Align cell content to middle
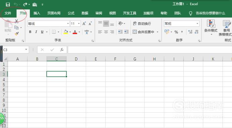Image resolution: width=232 pixels, height=128 pixels. click(106, 23)
